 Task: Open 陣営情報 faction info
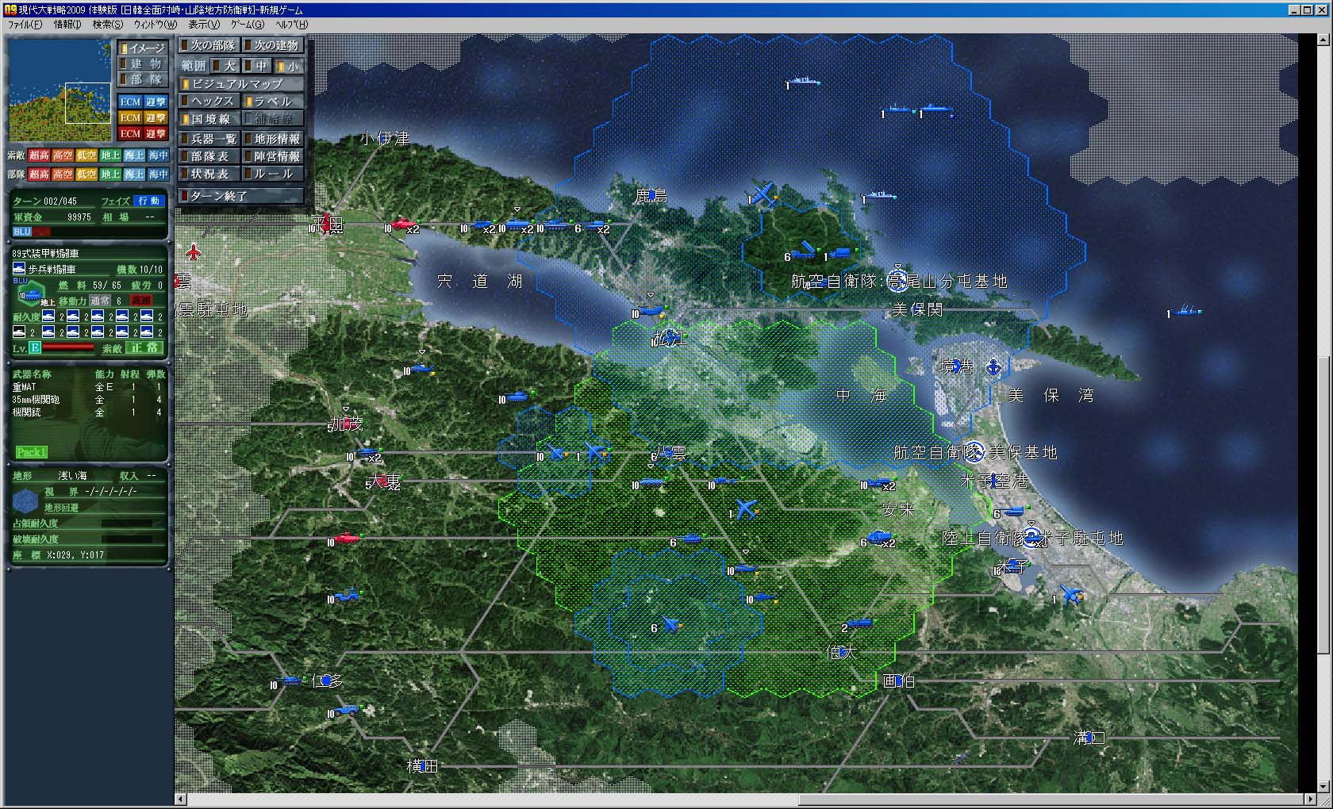[x=273, y=156]
